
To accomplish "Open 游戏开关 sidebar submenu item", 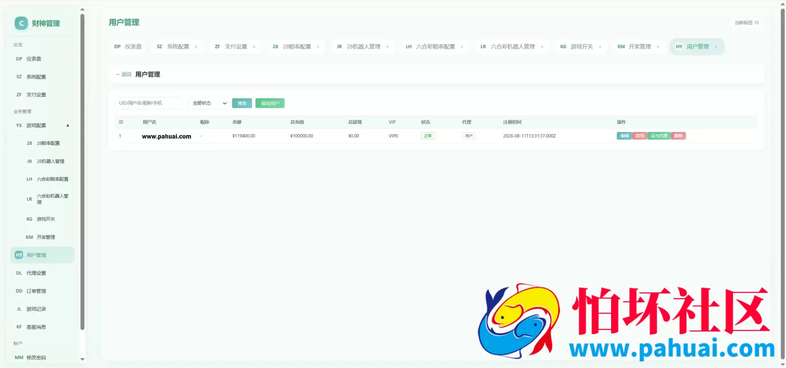I will [47, 219].
